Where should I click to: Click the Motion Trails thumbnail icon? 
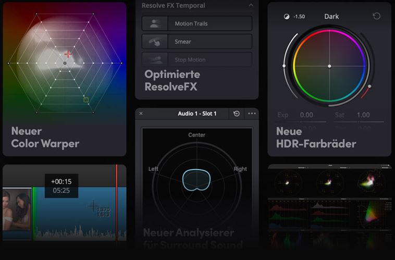(155, 23)
